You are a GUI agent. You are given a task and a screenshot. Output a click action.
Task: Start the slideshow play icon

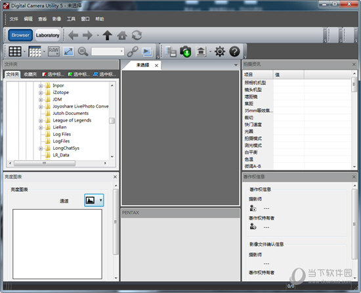(x=147, y=52)
